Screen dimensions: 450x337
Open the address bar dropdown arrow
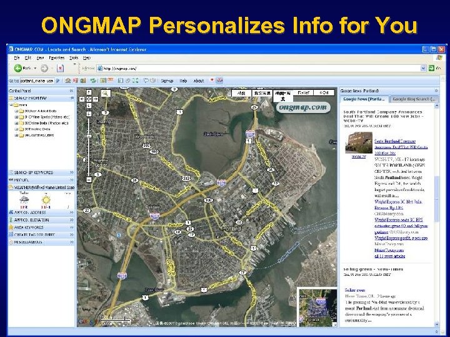[x=423, y=68]
